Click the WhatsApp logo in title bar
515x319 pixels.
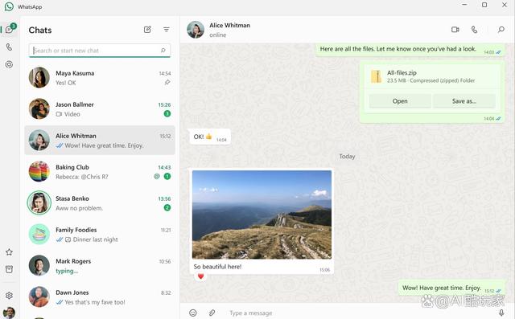9,6
